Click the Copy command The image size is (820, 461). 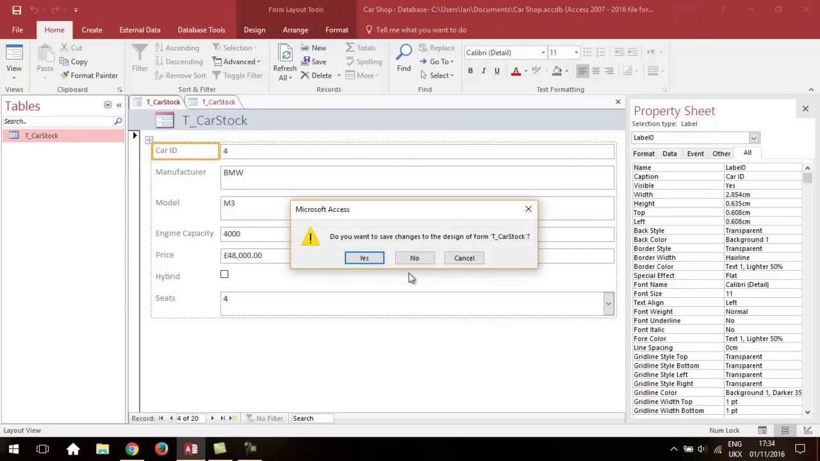(74, 61)
